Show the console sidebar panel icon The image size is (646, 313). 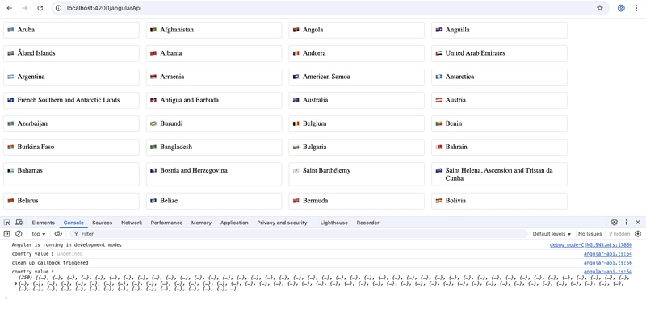click(x=6, y=233)
